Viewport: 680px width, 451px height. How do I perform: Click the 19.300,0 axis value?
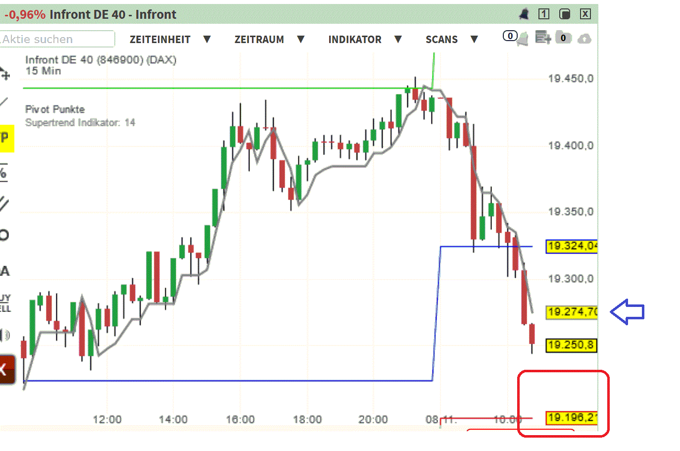tap(571, 279)
